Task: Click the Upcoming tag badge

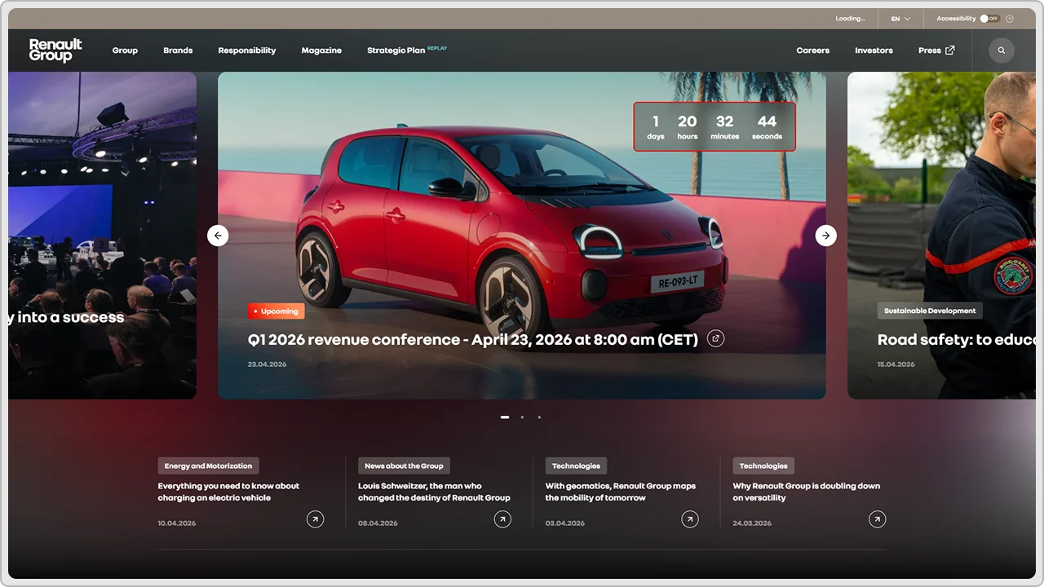Action: pos(276,311)
